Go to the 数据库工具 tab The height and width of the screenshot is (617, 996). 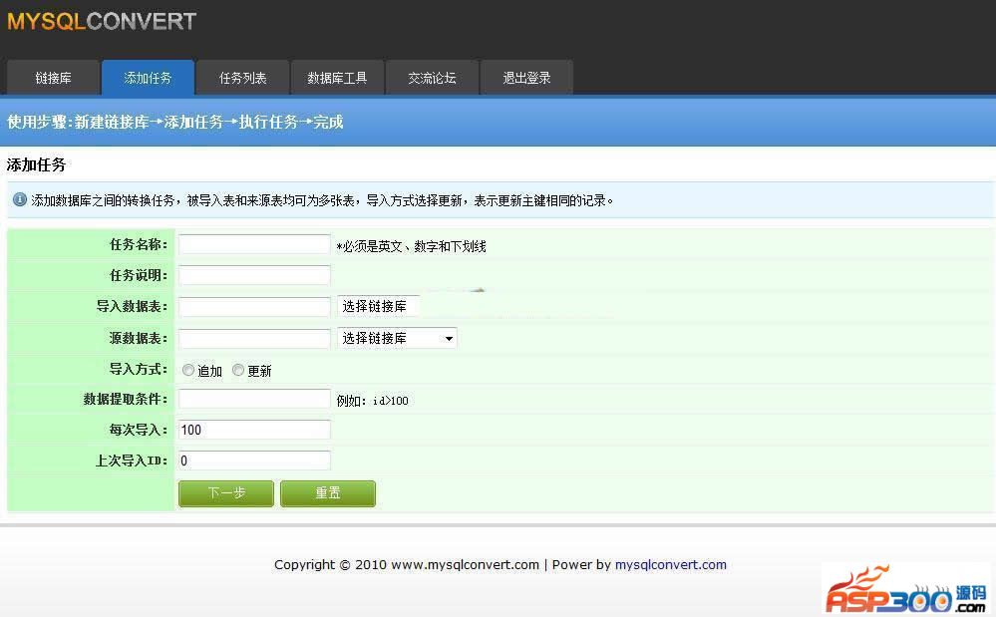337,78
